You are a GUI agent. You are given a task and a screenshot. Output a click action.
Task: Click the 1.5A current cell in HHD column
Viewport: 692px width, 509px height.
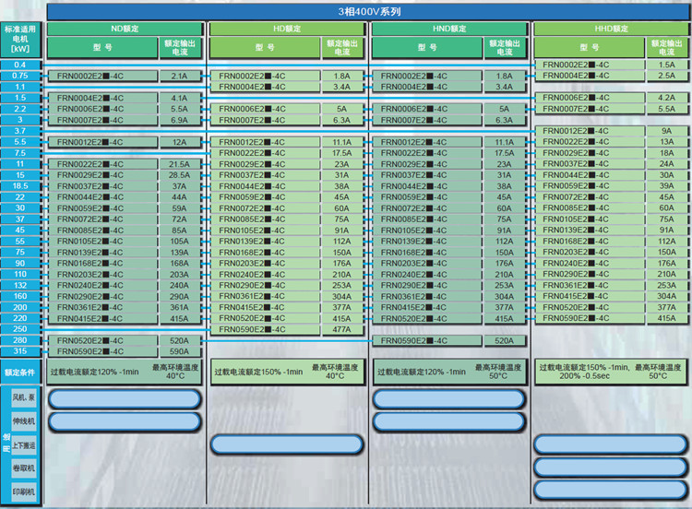pos(667,65)
